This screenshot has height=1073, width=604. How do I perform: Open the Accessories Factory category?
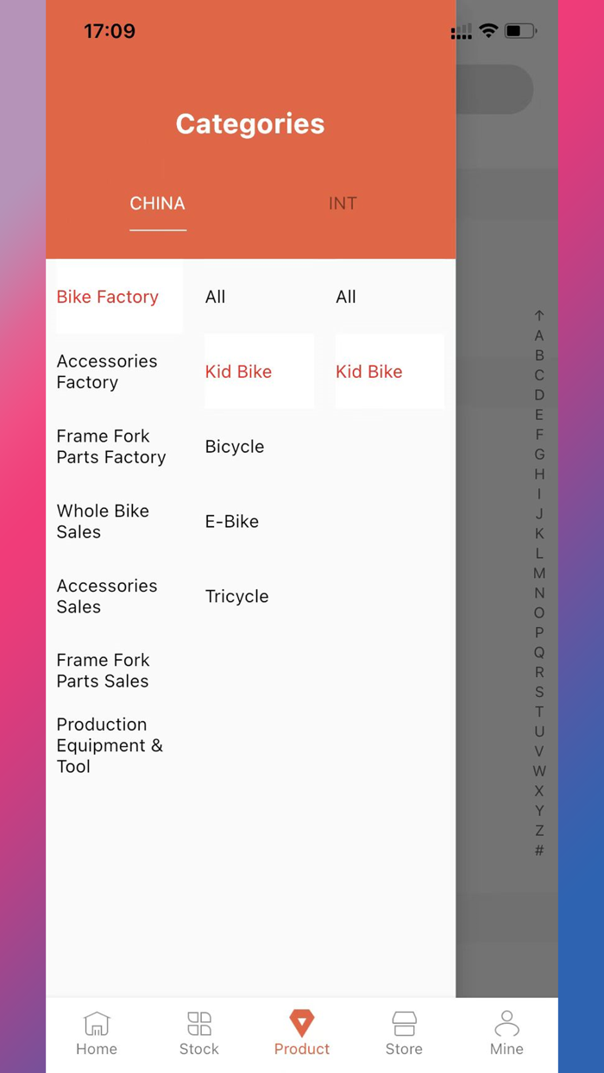coord(107,372)
